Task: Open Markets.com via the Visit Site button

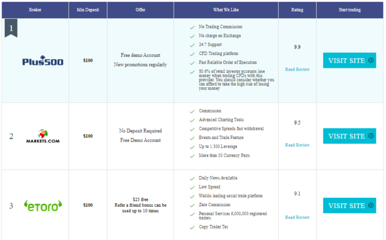Action: pyautogui.click(x=350, y=136)
